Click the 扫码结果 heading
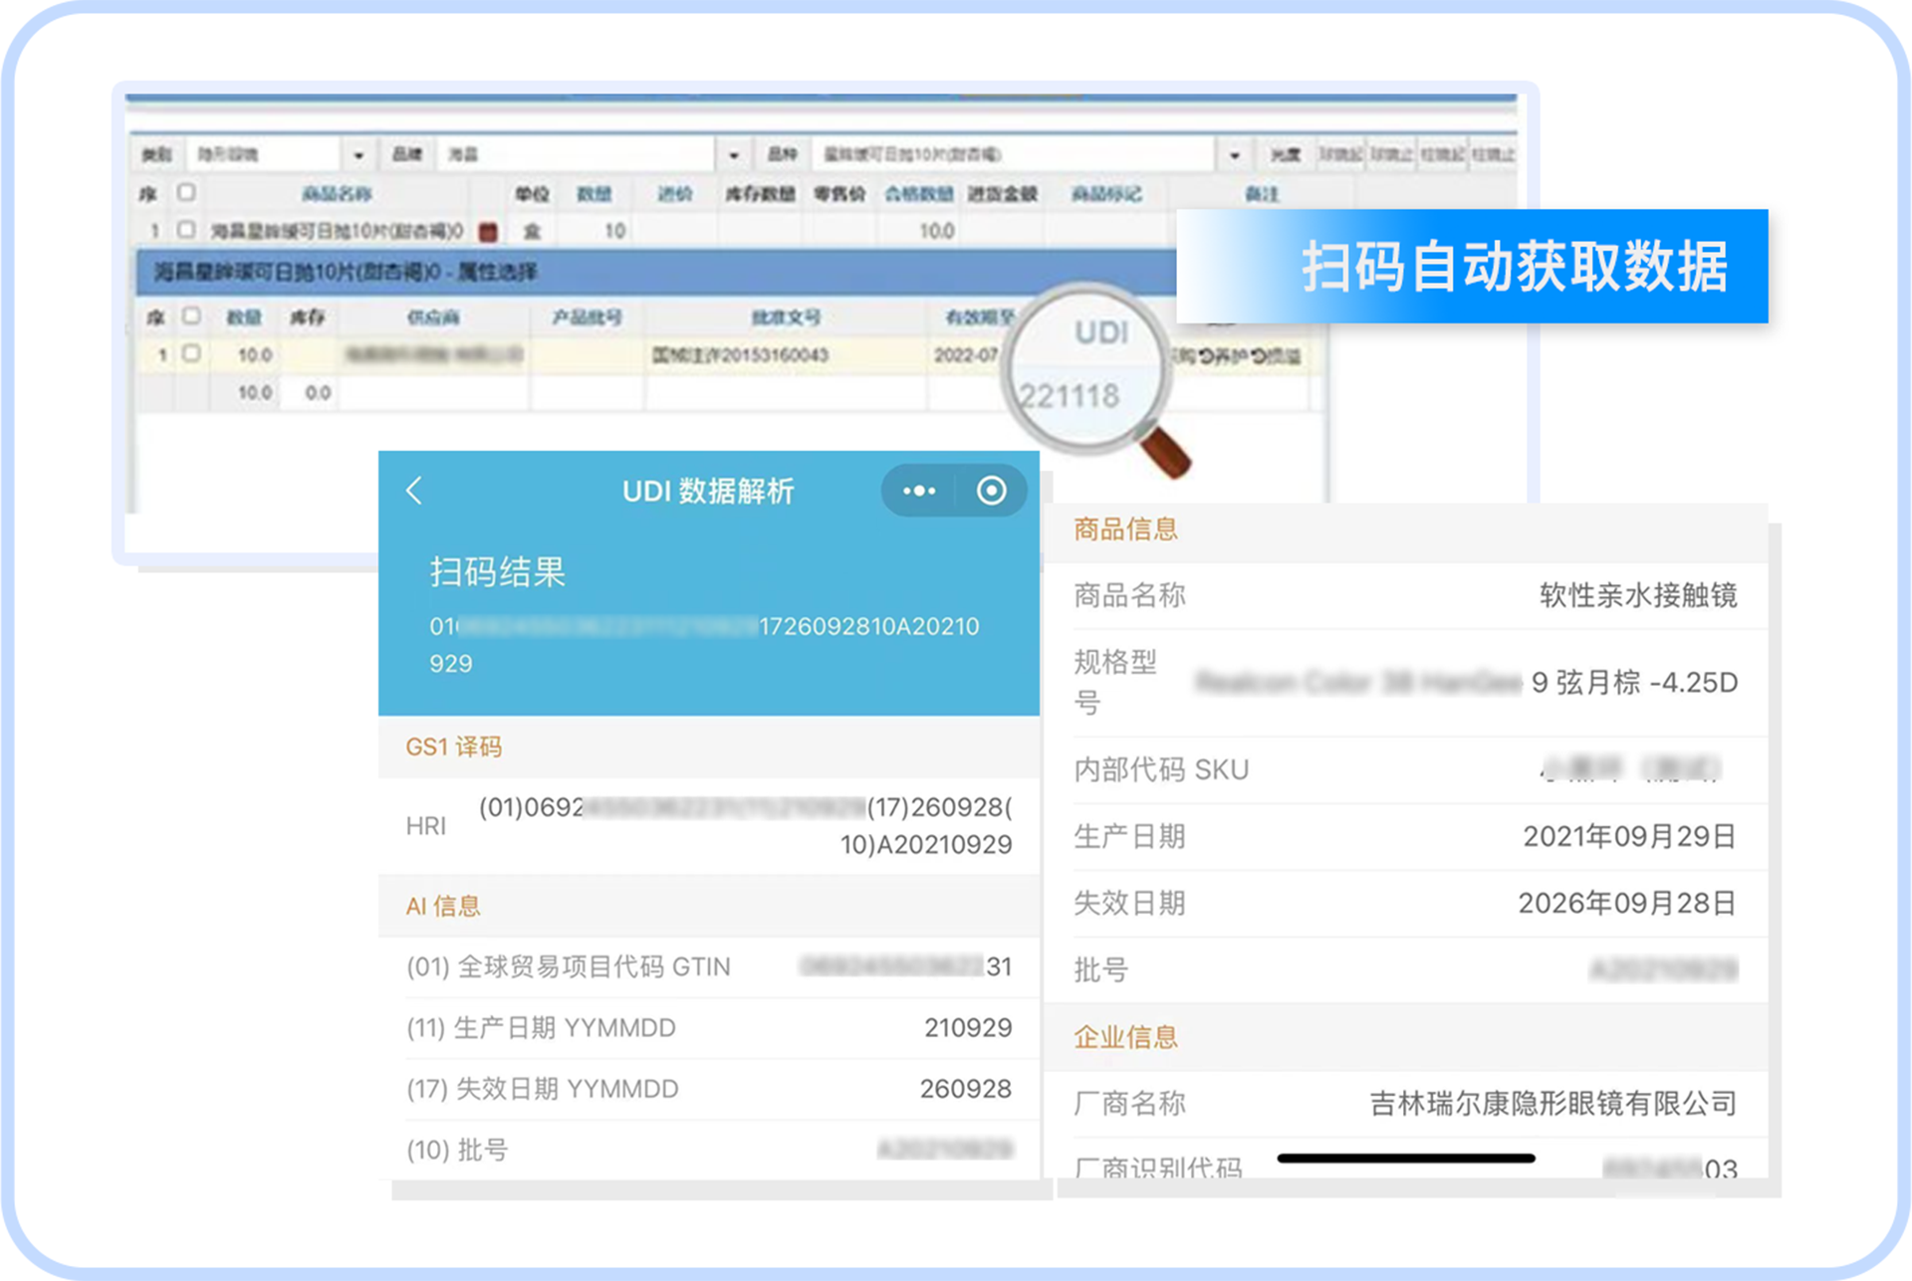The width and height of the screenshot is (1912, 1281). pyautogui.click(x=497, y=572)
